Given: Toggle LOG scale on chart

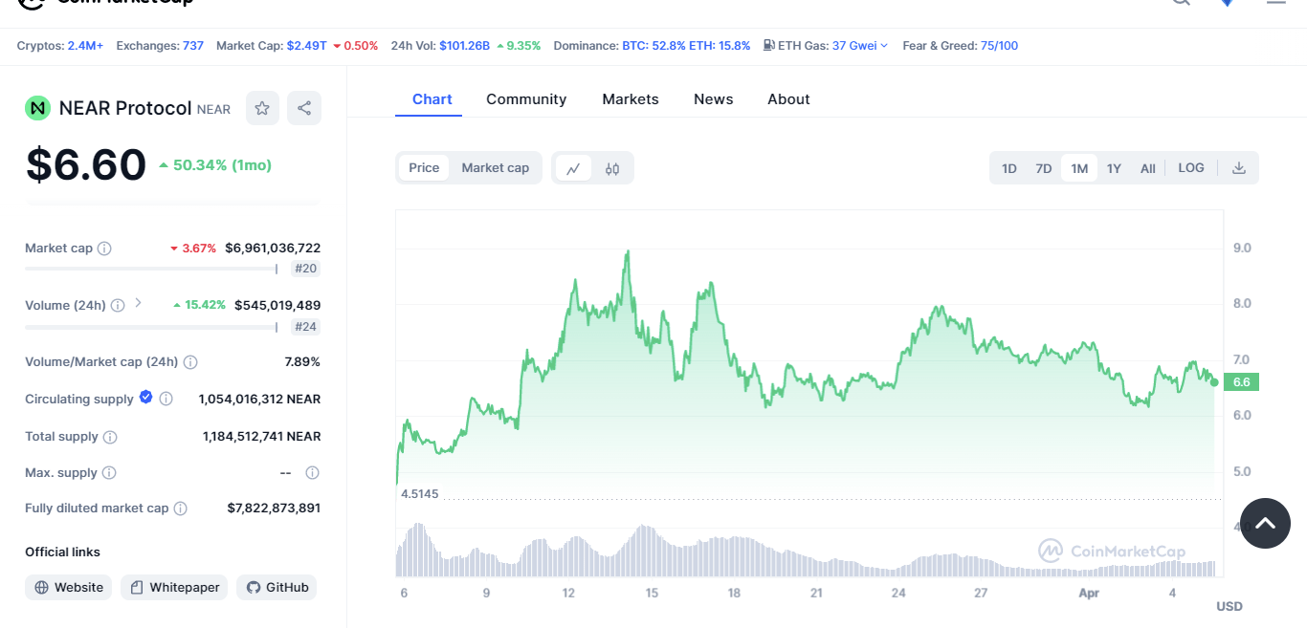Looking at the screenshot, I should (1191, 168).
